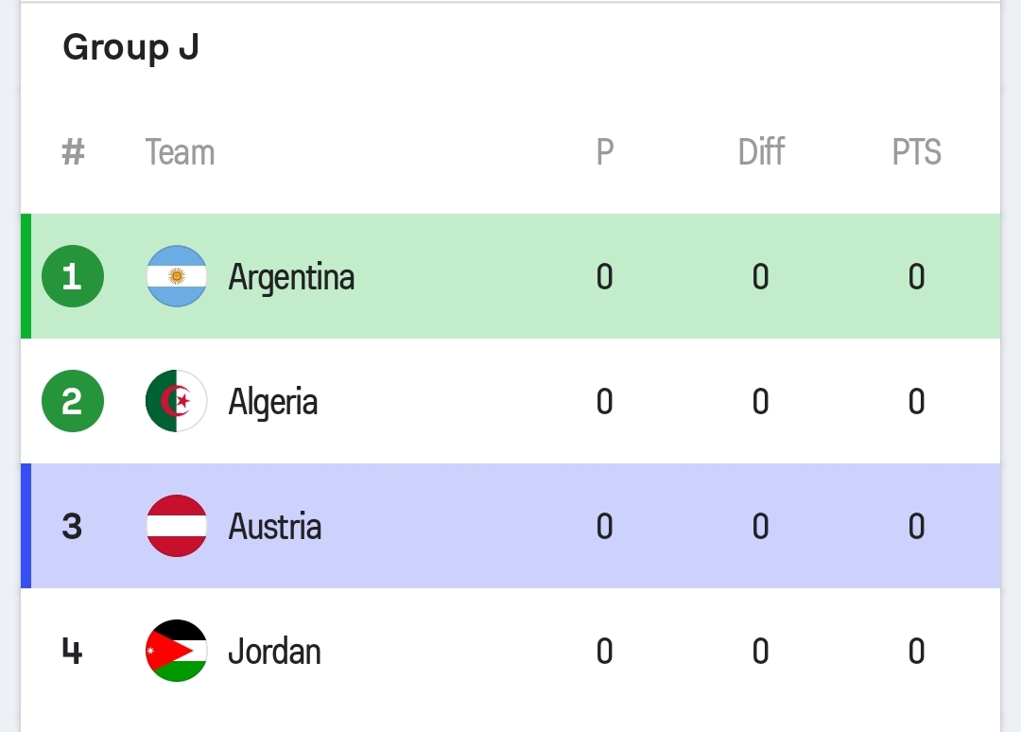Click the Algeria flag icon
This screenshot has width=1021, height=732.
[x=177, y=401]
